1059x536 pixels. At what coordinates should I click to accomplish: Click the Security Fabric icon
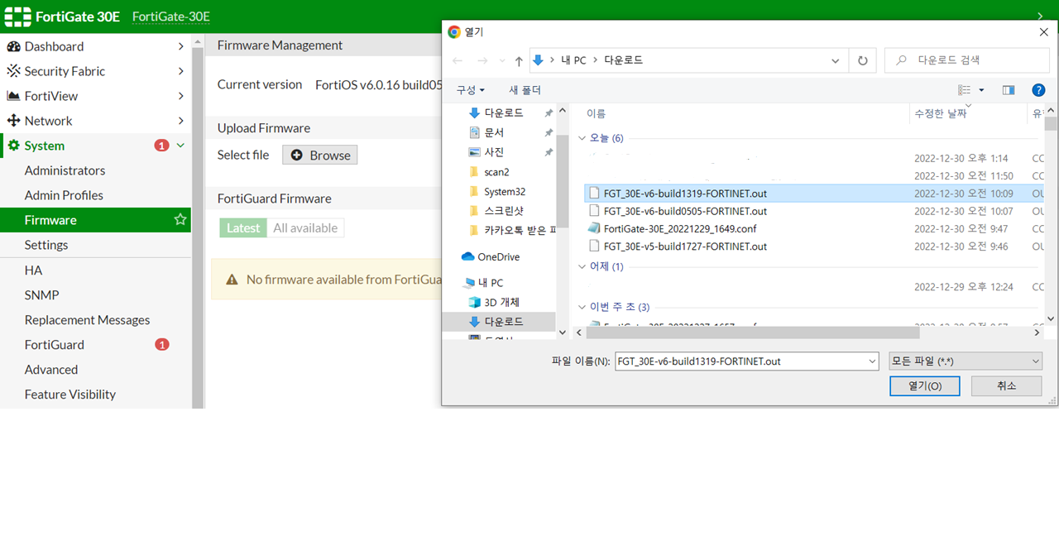13,71
